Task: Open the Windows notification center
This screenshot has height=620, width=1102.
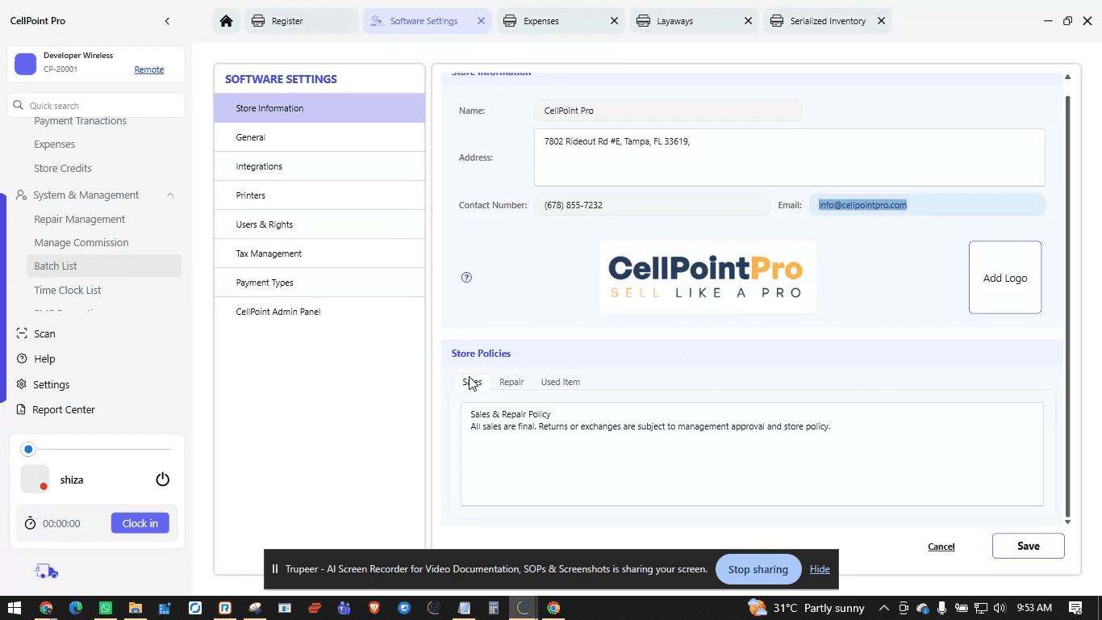Action: [x=1075, y=608]
